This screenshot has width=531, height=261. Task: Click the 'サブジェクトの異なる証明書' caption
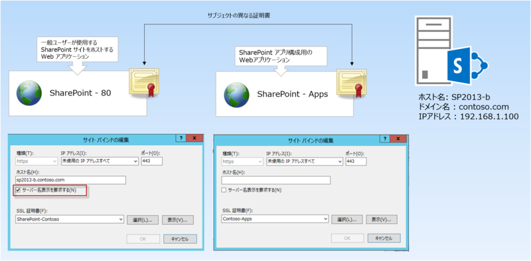click(x=239, y=16)
